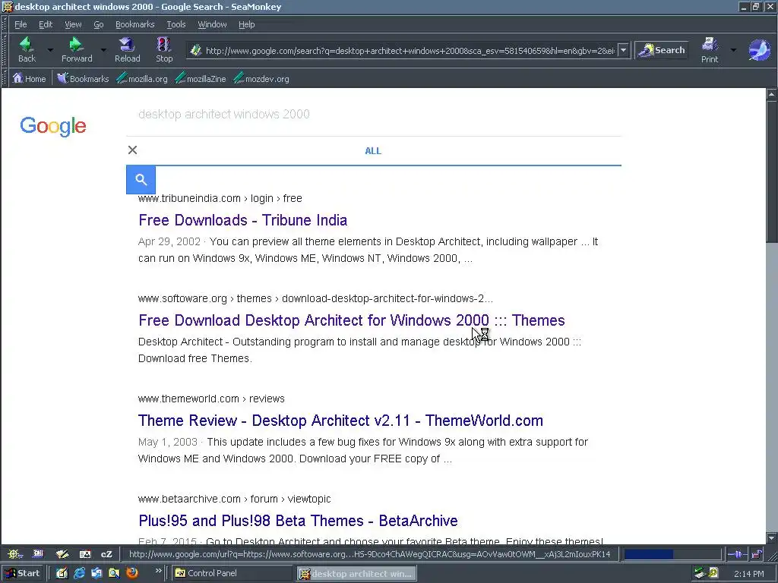Image resolution: width=778 pixels, height=583 pixels.
Task: Click the Google search query field
Action: (374, 115)
